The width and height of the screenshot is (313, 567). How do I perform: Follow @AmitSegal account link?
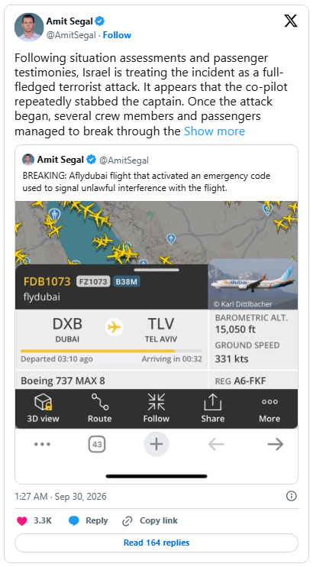(117, 35)
